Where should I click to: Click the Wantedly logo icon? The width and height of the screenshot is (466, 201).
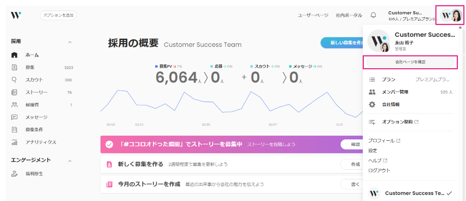[16, 15]
